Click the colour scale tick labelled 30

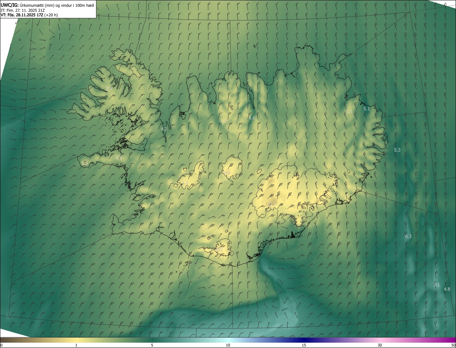click(x=380, y=345)
